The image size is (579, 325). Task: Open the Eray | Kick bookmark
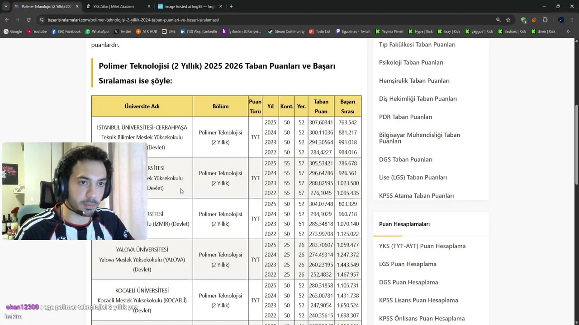449,32
